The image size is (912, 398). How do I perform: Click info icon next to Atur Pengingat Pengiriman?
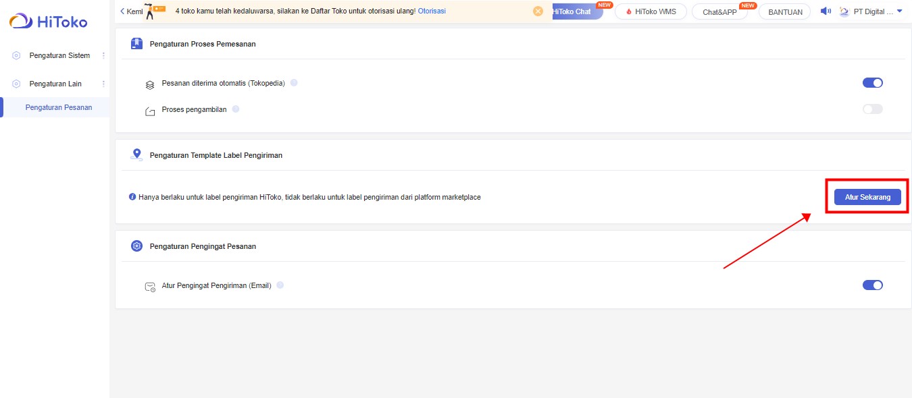(280, 285)
